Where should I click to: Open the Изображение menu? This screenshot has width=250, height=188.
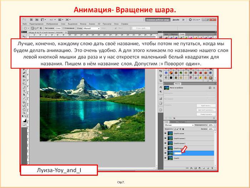point(52,24)
